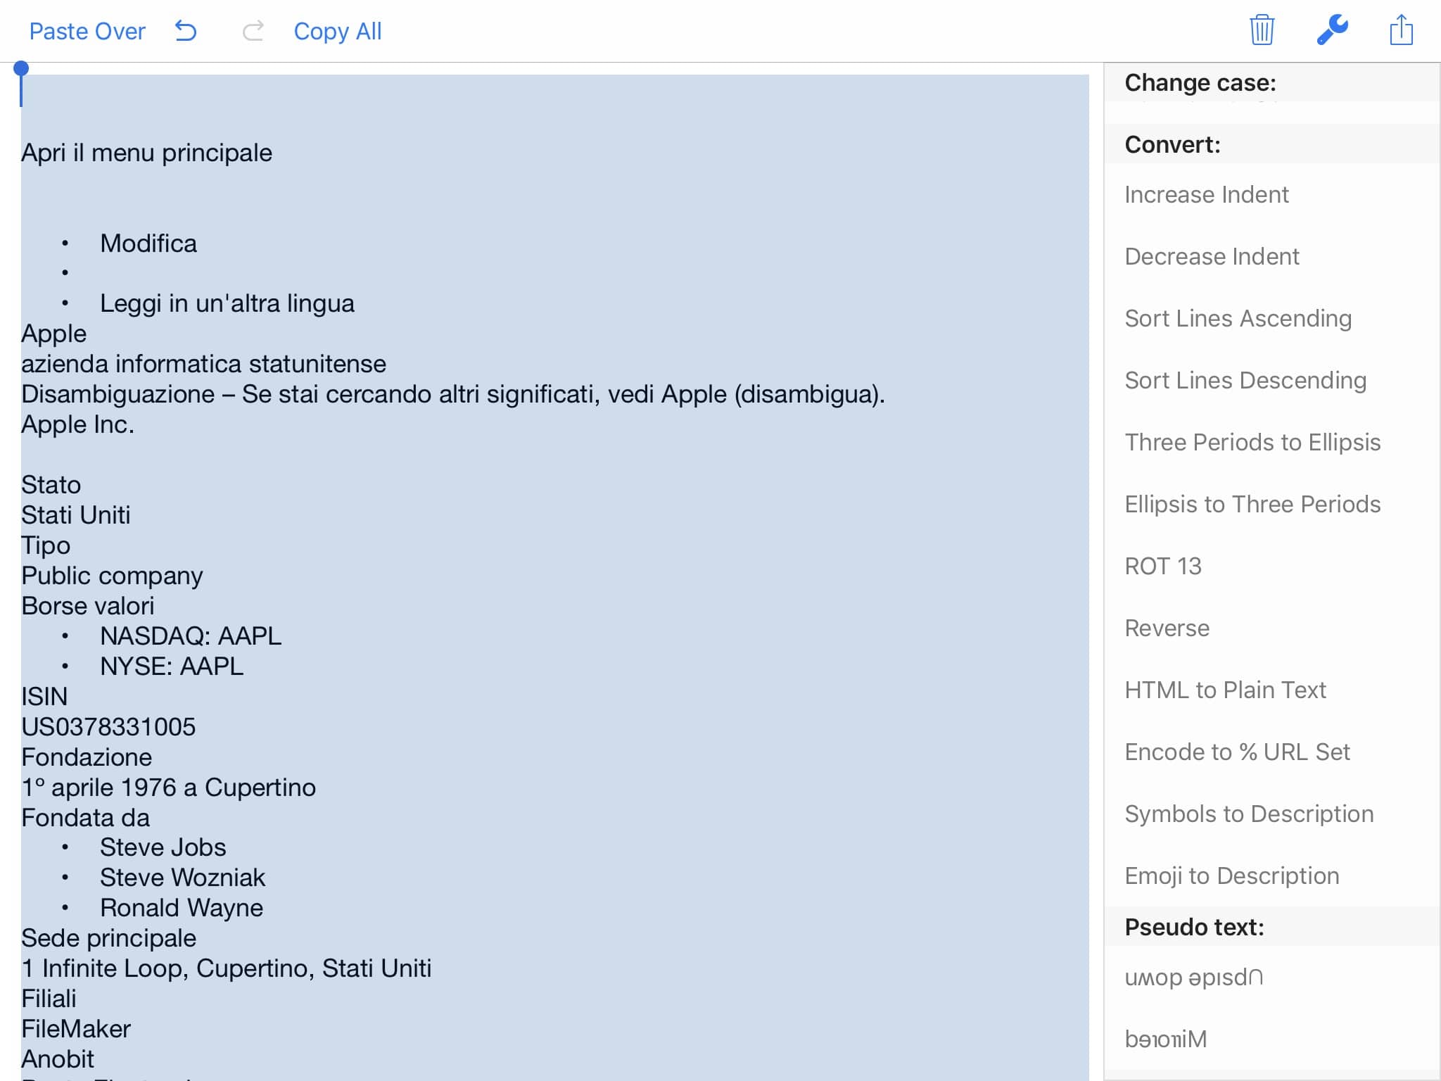1441x1081 pixels.
Task: Tap the Paste Over button
Action: [x=87, y=31]
